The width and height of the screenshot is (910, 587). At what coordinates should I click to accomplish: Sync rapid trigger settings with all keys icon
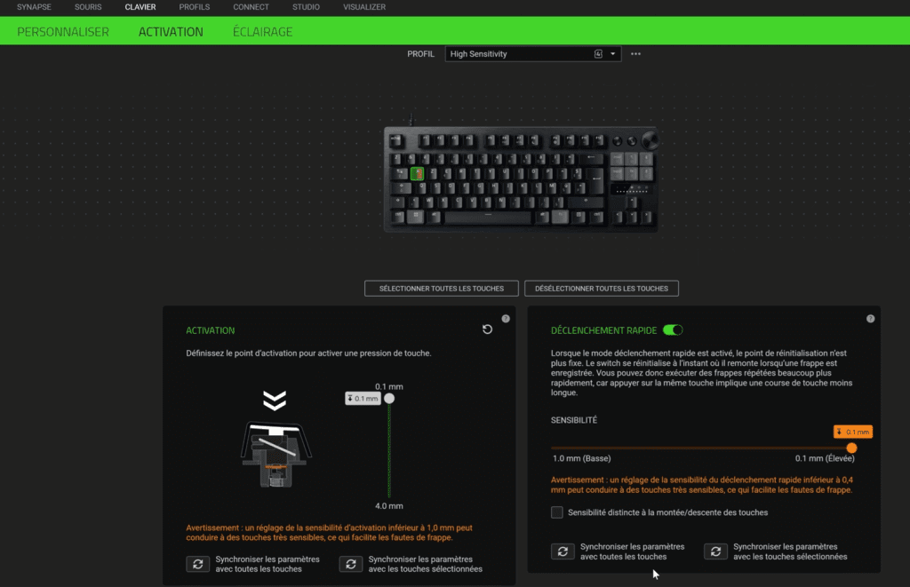tap(563, 551)
